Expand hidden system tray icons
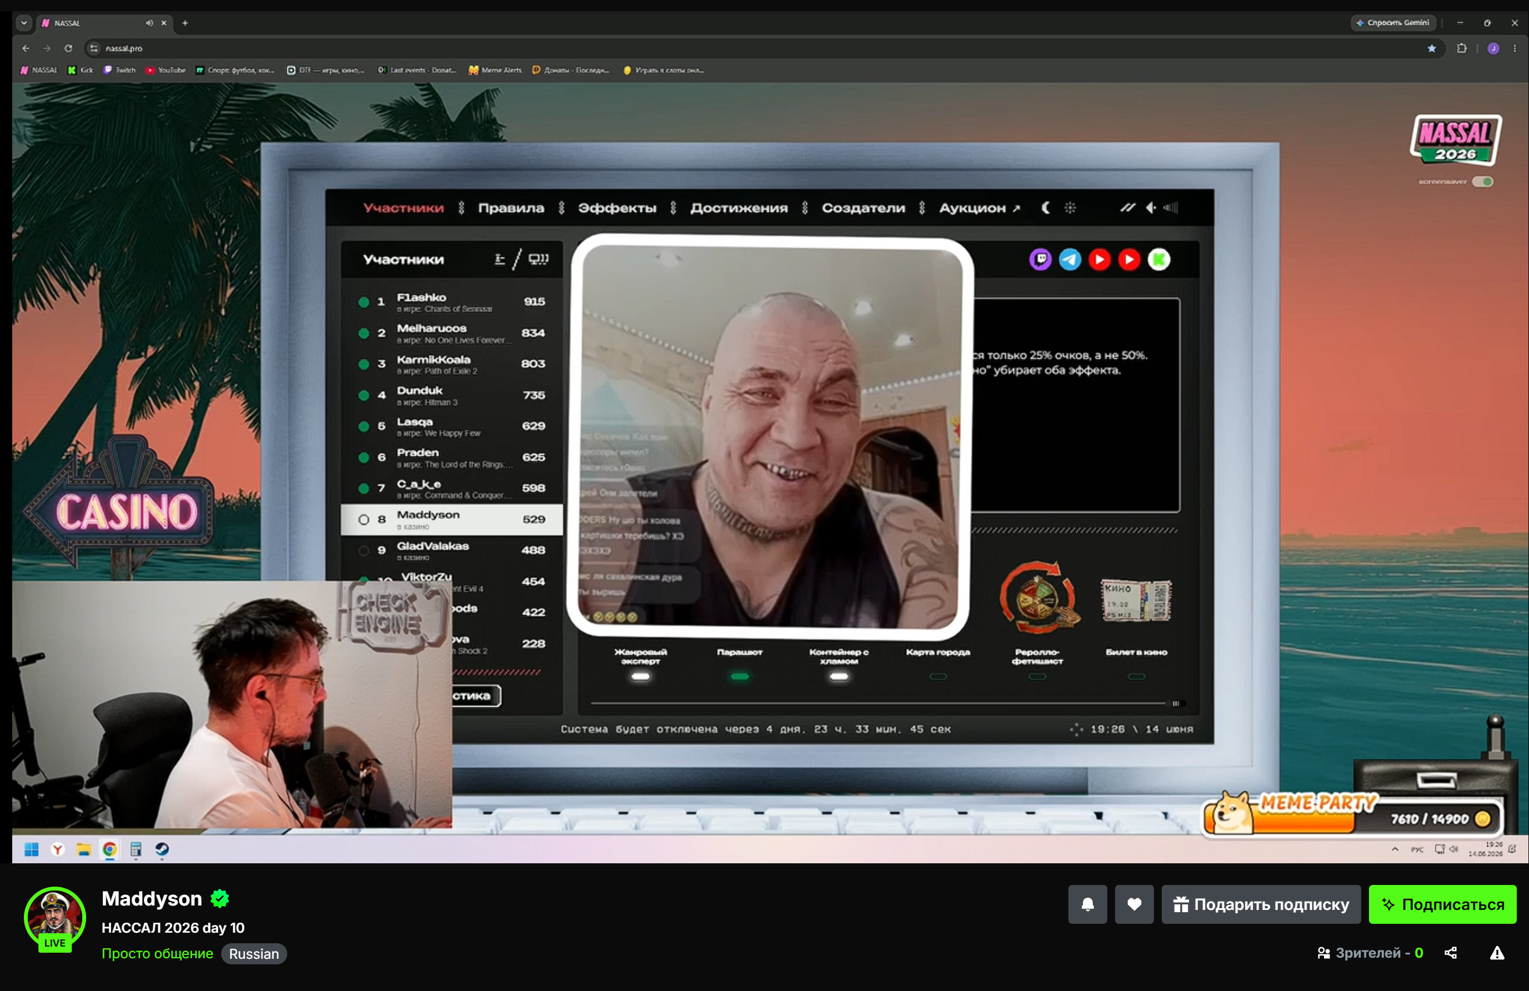1529x991 pixels. [1395, 849]
